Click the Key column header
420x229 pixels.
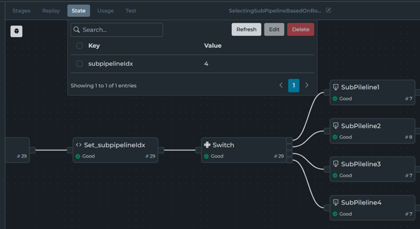(x=94, y=46)
